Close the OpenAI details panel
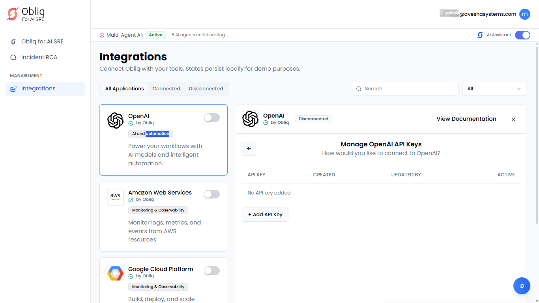Viewport: 539px width, 303px height. pos(513,119)
